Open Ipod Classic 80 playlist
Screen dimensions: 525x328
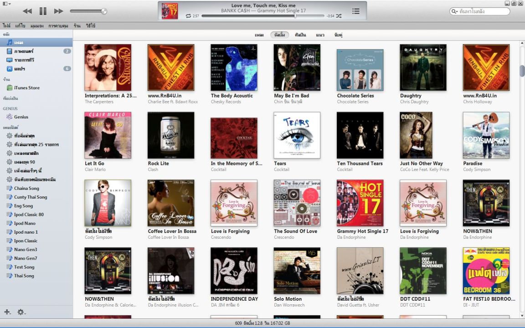(x=36, y=215)
